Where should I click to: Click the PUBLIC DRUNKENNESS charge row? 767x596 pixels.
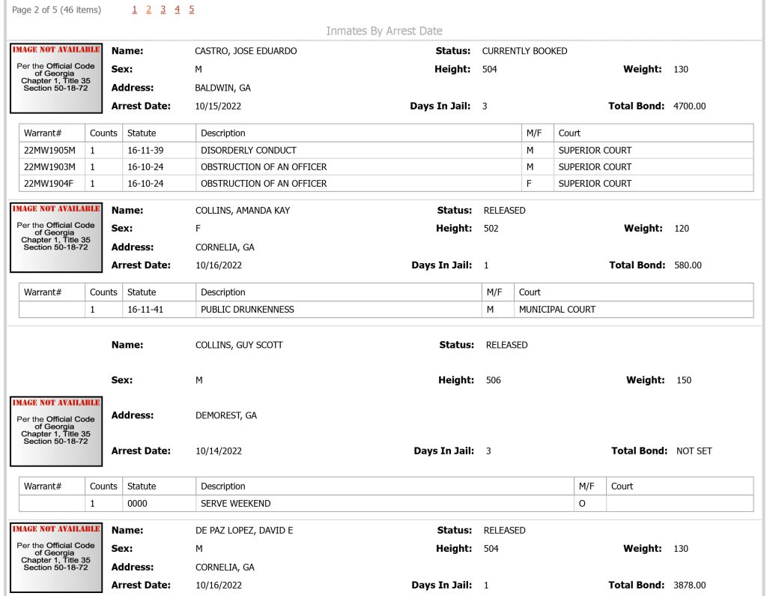(x=386, y=310)
